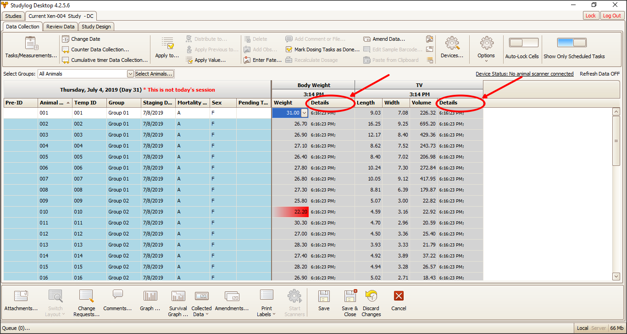The image size is (627, 334).
Task: Expand the Select Groups dropdown
Action: [x=130, y=74]
